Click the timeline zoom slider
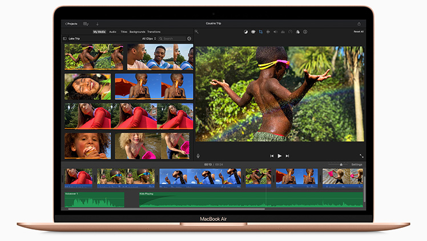This screenshot has height=241, width=427. pyautogui.click(x=340, y=164)
